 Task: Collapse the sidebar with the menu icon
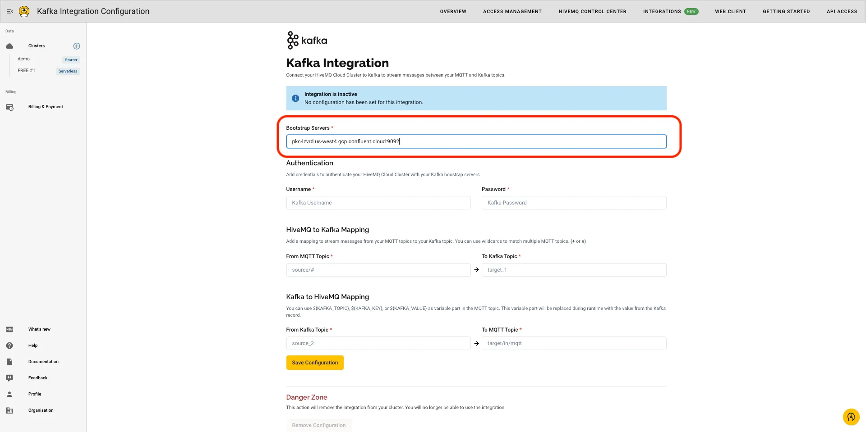9,11
